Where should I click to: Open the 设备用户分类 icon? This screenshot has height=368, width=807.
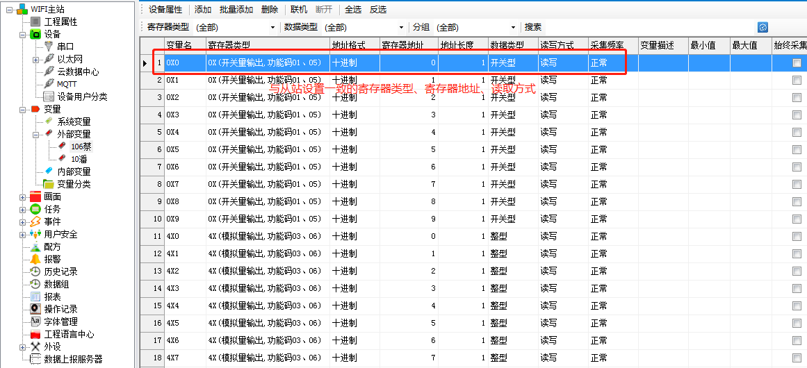pyautogui.click(x=49, y=97)
